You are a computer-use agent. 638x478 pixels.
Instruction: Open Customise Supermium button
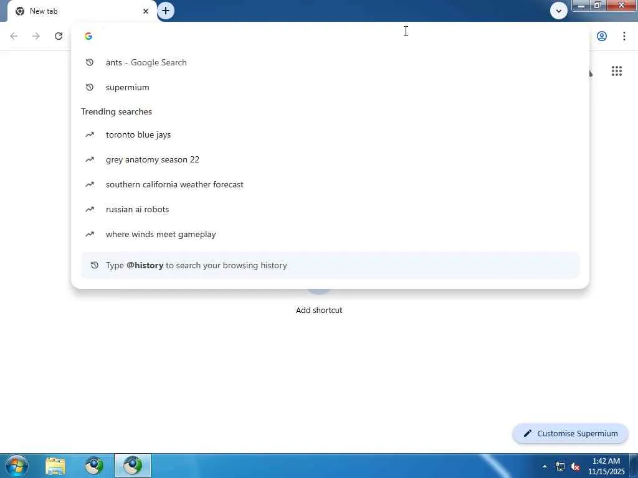tap(570, 434)
